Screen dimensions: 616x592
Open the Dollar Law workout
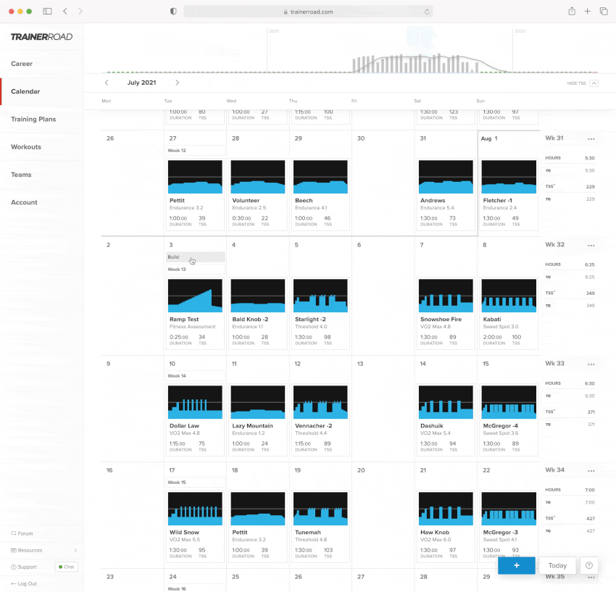195,420
